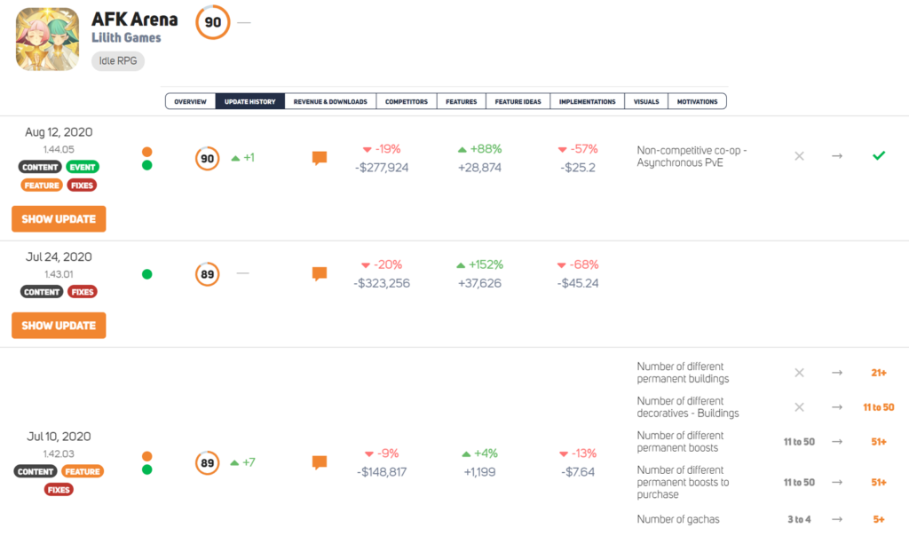
Task: Open comment icon for Aug 12 update
Action: click(320, 159)
